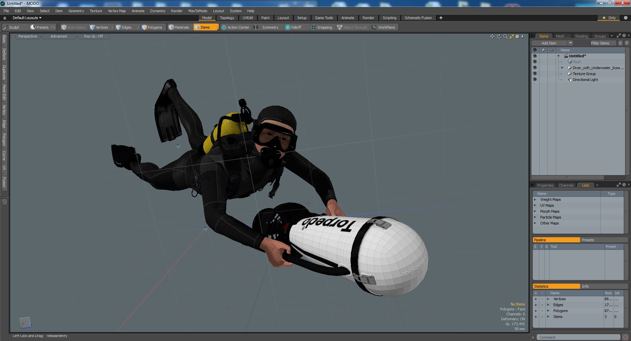Click the layout settings gear at top right
631x341 pixels.
coord(625,18)
